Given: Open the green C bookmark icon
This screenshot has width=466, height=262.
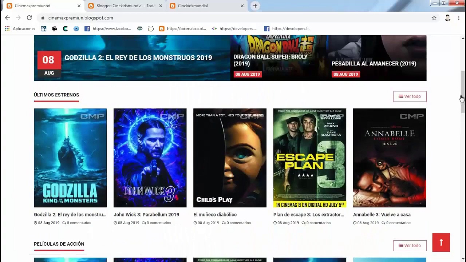Looking at the screenshot, I should pos(66,29).
